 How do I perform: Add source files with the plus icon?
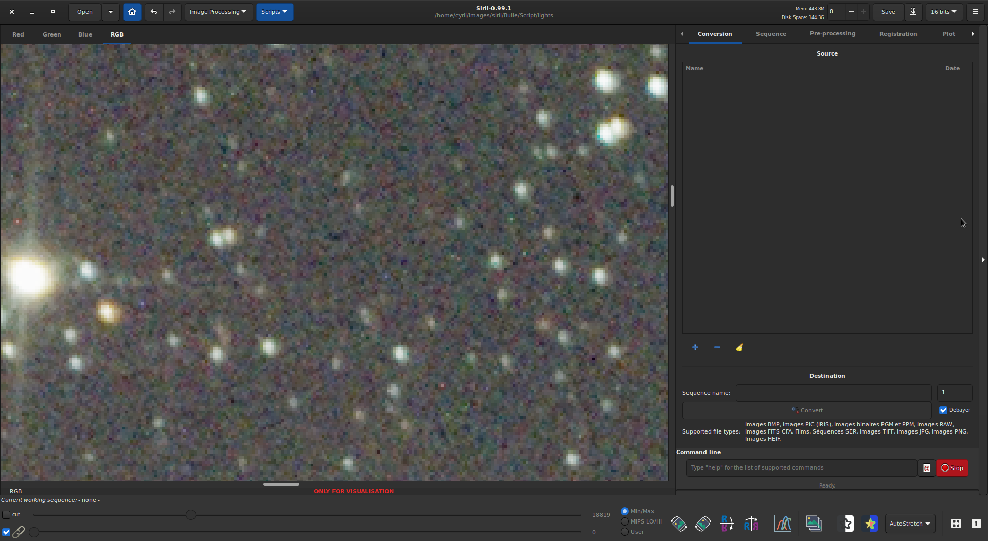tap(695, 347)
